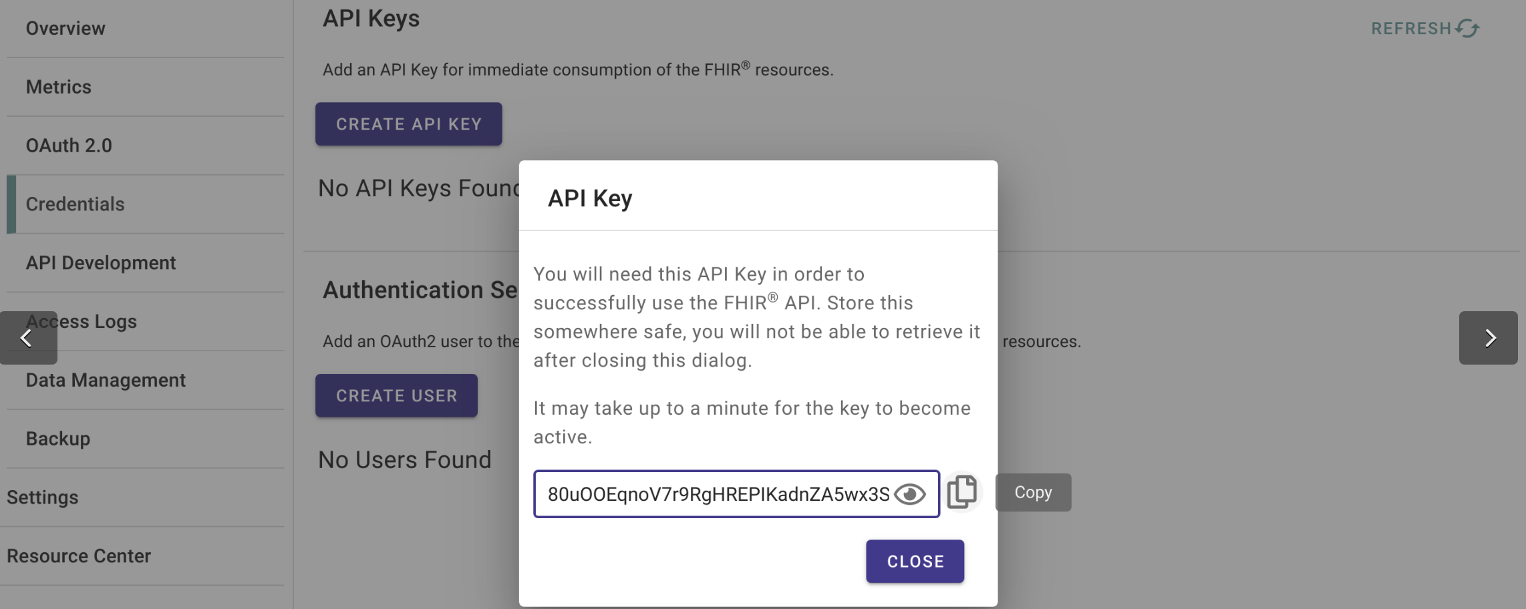1526x609 pixels.
Task: Open the Metrics sidebar item
Action: click(x=59, y=87)
